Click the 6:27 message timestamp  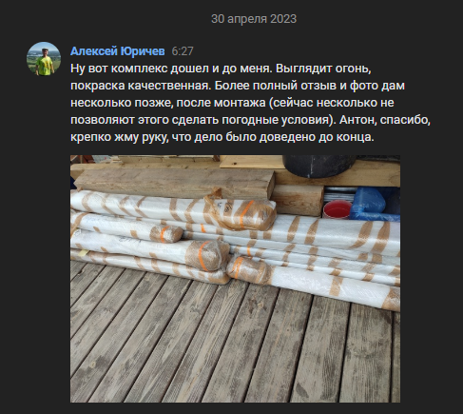pyautogui.click(x=183, y=51)
